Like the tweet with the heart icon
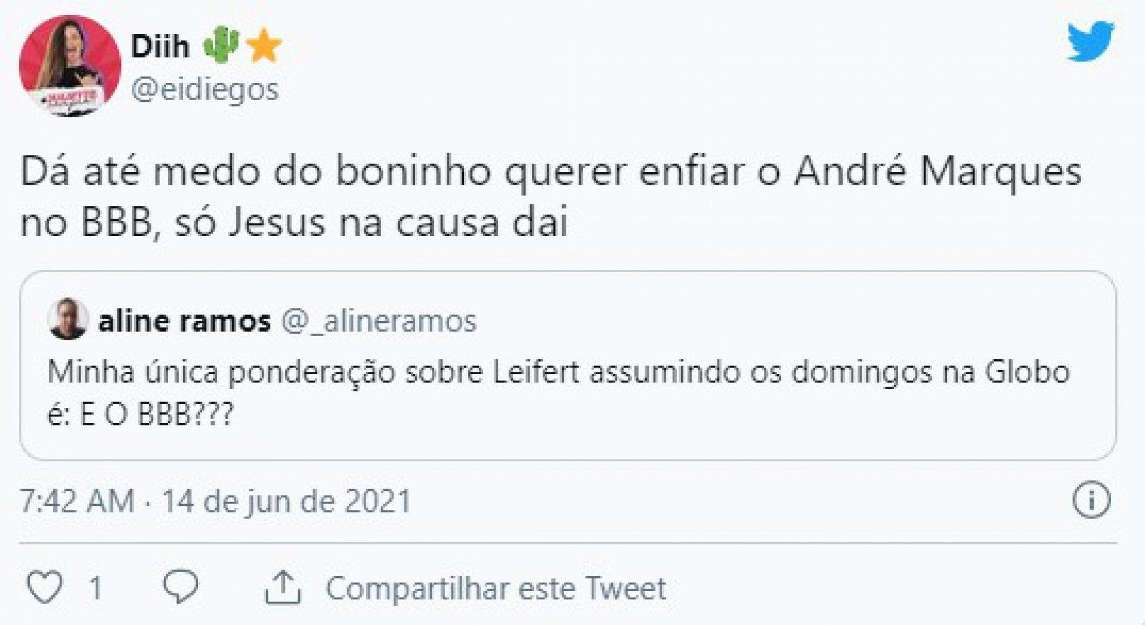This screenshot has width=1145, height=625. (45, 587)
